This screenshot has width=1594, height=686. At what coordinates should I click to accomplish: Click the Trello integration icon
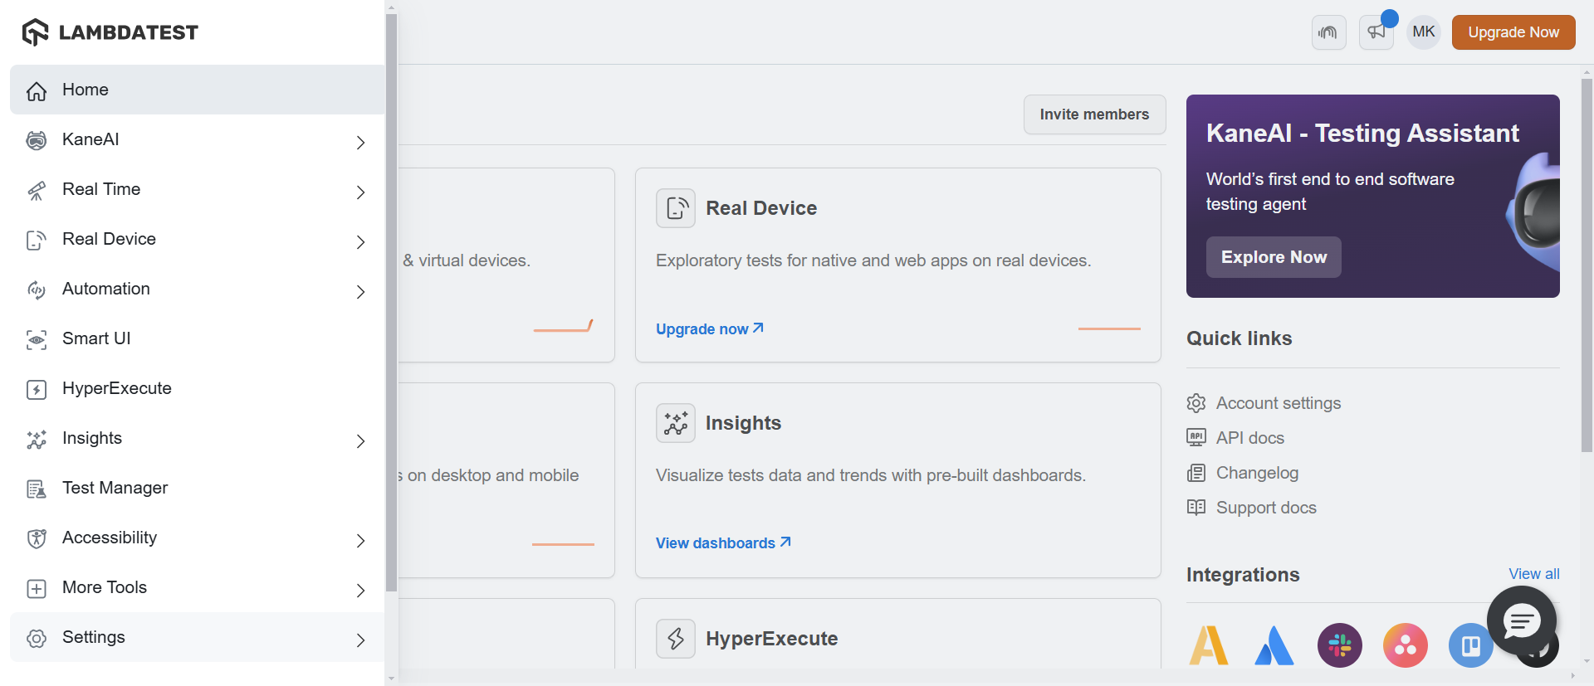1470,645
